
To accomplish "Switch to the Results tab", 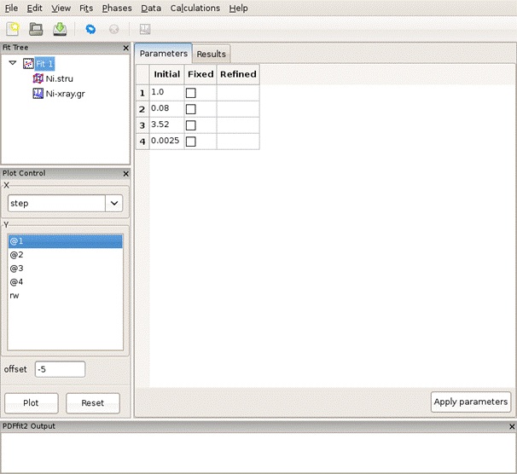I will pos(211,54).
